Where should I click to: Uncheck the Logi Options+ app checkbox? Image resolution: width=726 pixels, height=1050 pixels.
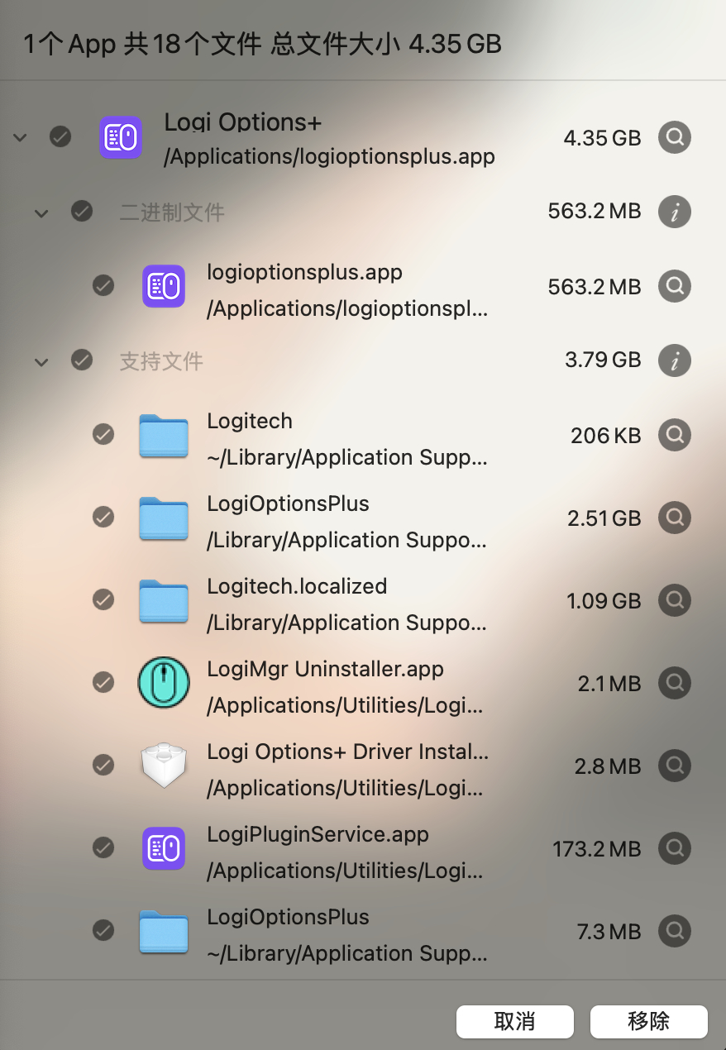[60, 136]
